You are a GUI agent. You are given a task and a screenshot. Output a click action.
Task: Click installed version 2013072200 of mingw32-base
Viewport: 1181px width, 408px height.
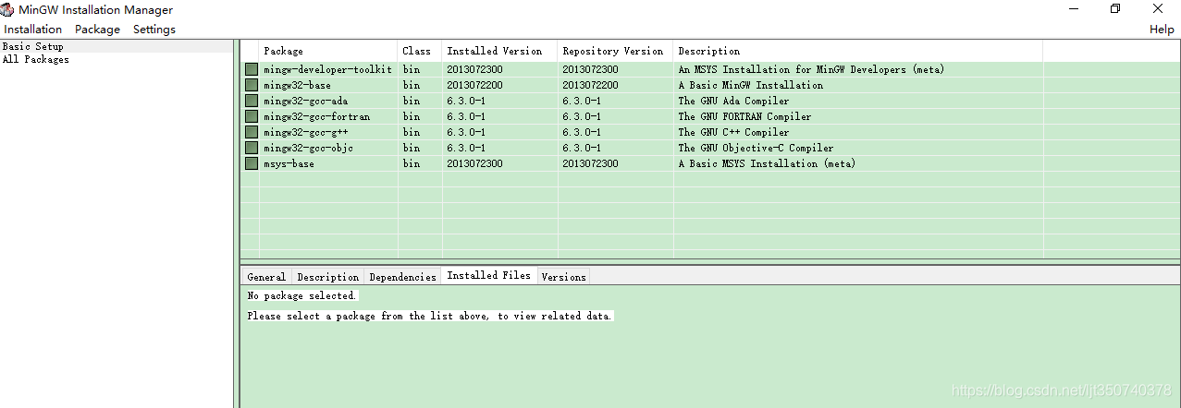tap(474, 85)
